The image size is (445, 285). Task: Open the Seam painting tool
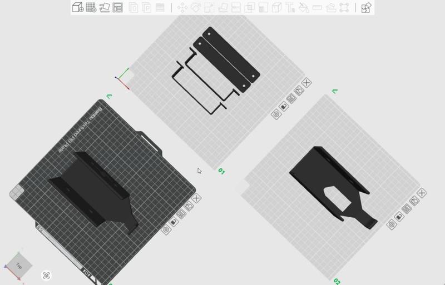click(276, 7)
